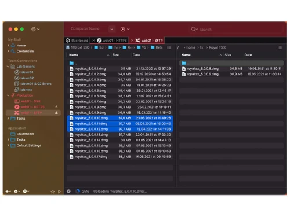The image size is (290, 217).
Task: Click the VS folder breadcrumb
Action: [142, 47]
